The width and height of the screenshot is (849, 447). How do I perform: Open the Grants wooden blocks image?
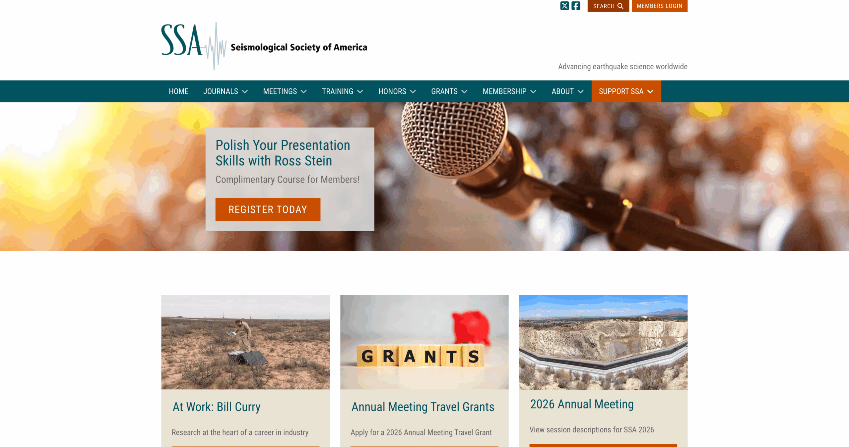pos(424,342)
